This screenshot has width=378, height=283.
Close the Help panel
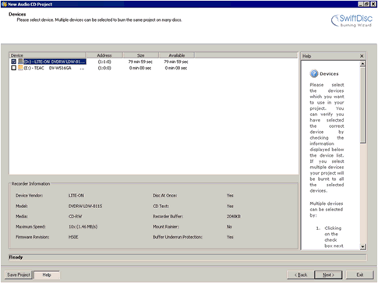pos(362,56)
